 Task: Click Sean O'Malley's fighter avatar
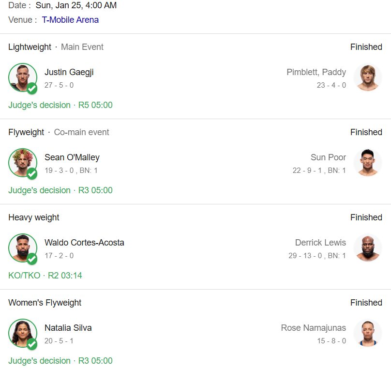22,162
